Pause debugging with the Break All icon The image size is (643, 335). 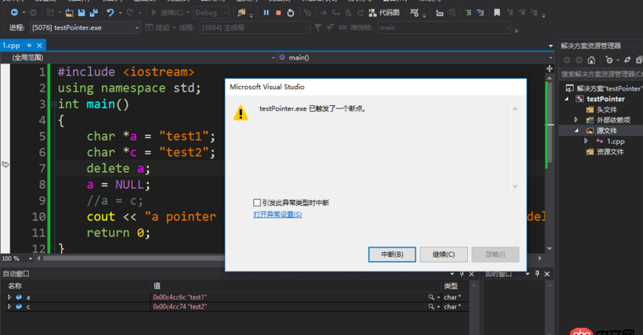(266, 13)
